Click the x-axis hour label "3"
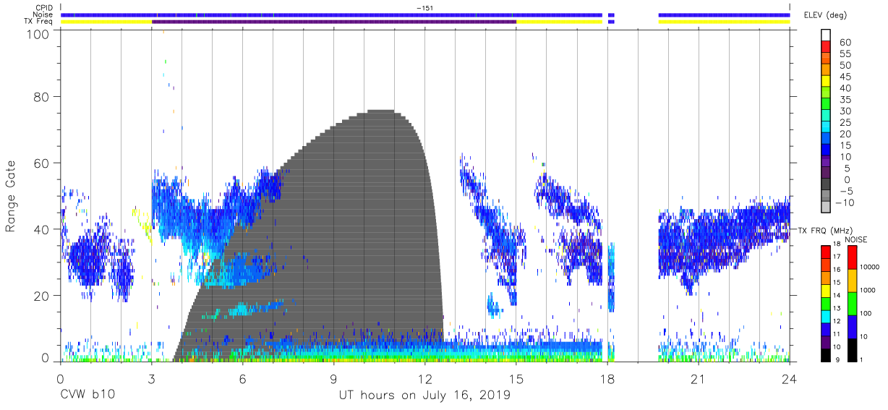 click(x=151, y=379)
